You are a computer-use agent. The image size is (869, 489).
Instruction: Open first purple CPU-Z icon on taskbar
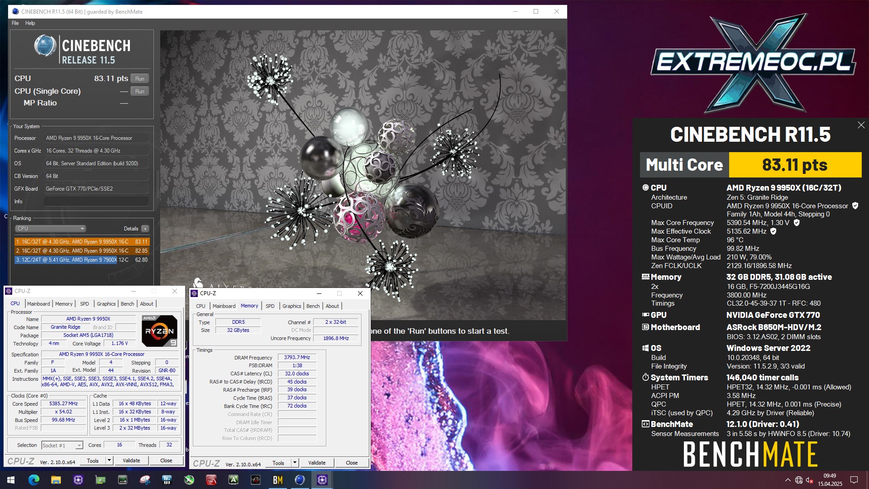click(x=78, y=480)
